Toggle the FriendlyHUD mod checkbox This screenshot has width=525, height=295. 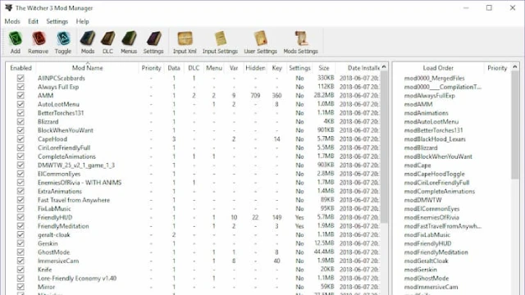point(21,217)
